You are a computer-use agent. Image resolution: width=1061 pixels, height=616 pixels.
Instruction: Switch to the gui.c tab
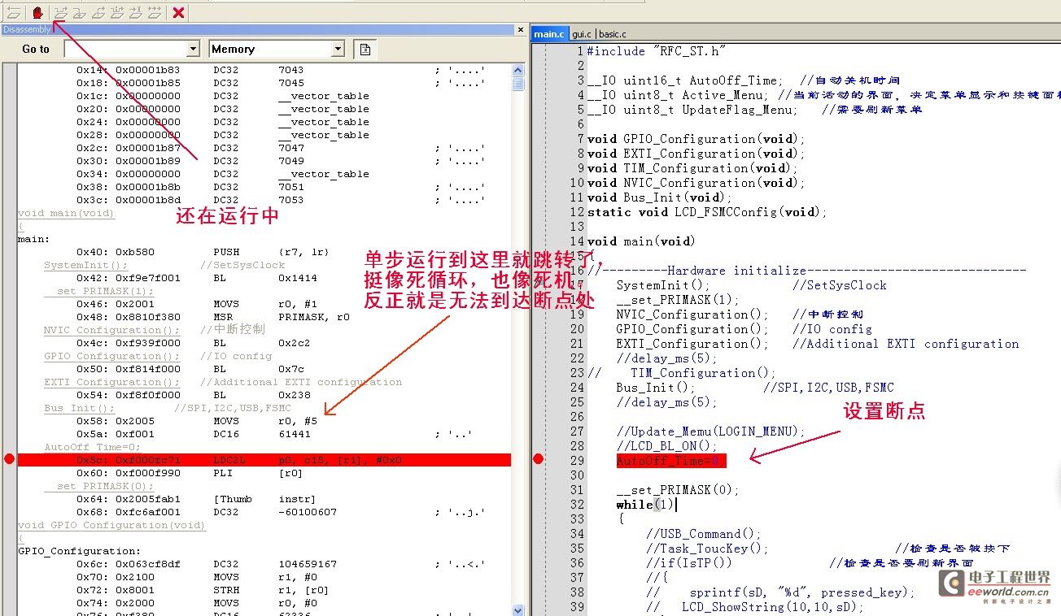(x=581, y=34)
